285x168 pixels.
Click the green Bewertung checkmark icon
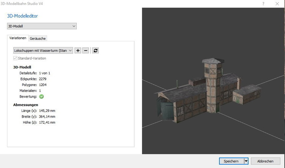click(41, 97)
